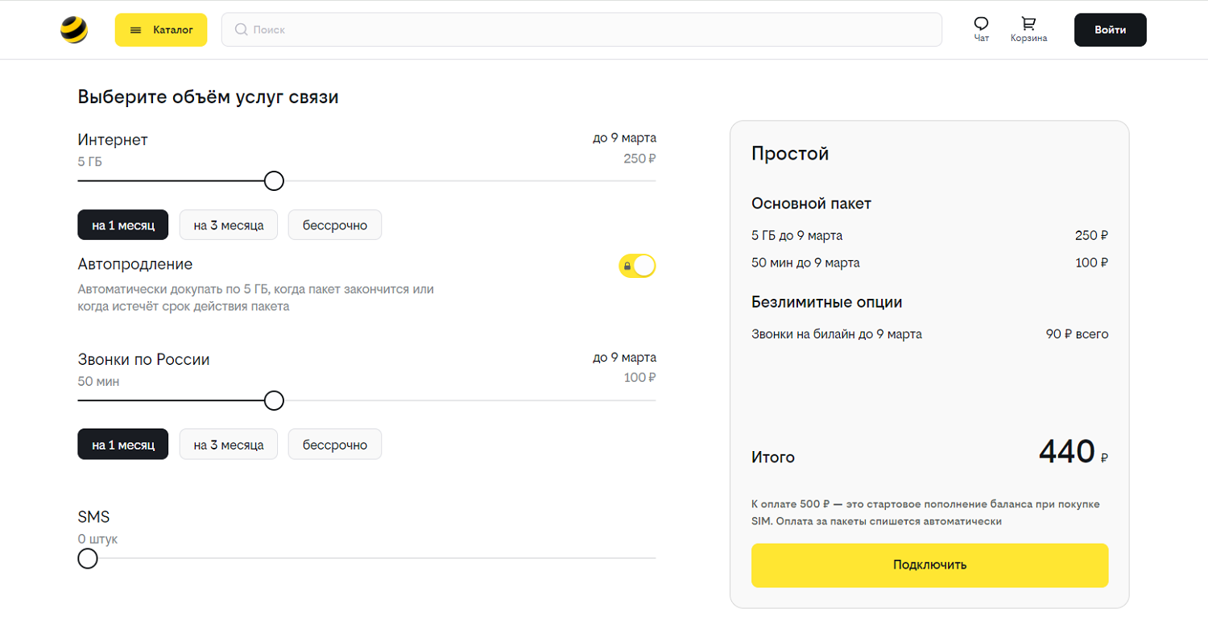Viewport: 1208px width, 621px height.
Task: Click the '90 ₽ всего' price
Action: tap(1077, 333)
